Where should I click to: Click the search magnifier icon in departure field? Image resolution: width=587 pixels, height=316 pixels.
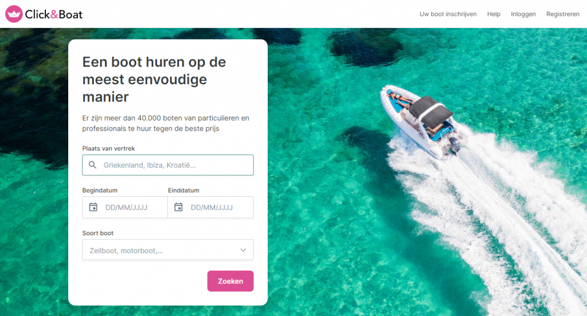tap(92, 165)
